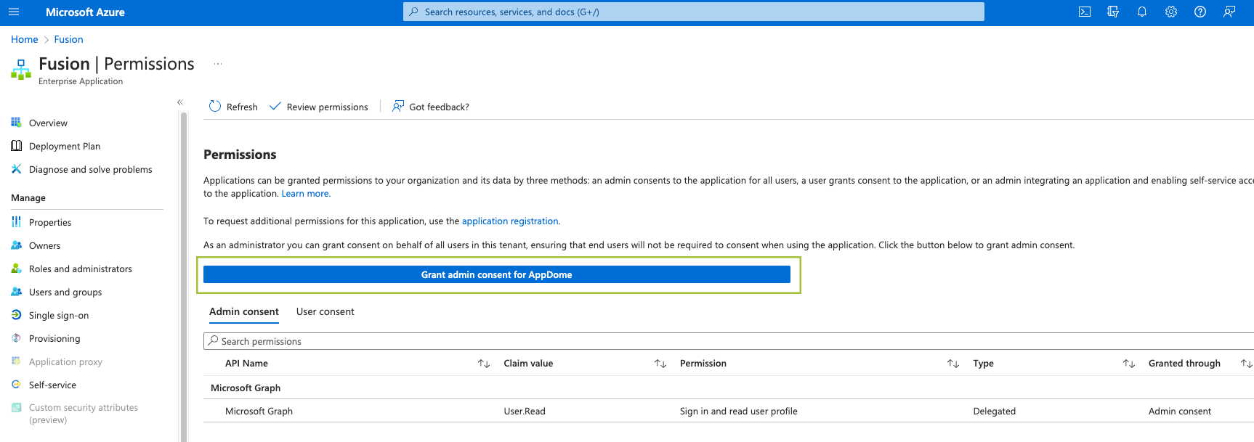Screen dimensions: 1254x442
Task: Open the ellipsis menu beside page title
Action: [217, 64]
